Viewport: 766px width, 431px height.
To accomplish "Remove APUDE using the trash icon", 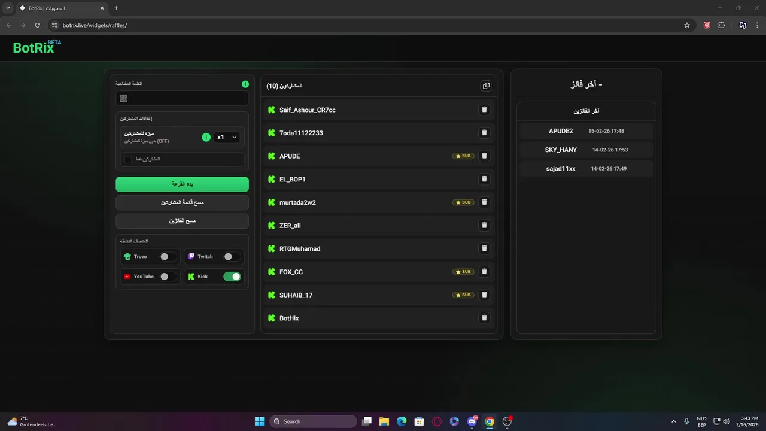I will [484, 156].
